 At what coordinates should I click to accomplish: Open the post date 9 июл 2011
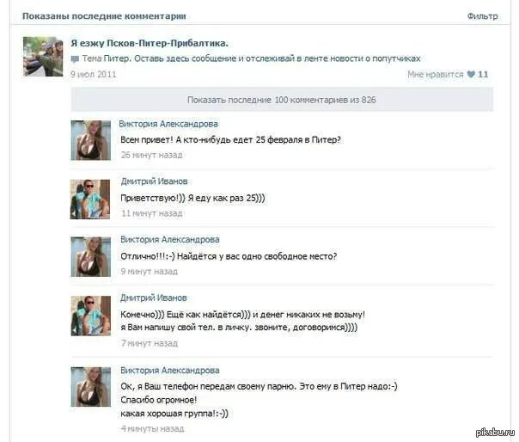click(x=94, y=74)
